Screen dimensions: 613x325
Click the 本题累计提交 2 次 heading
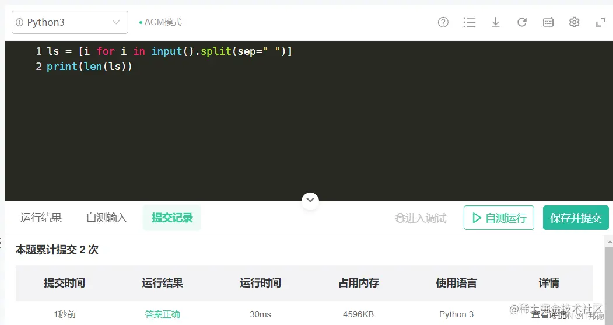[x=57, y=250]
